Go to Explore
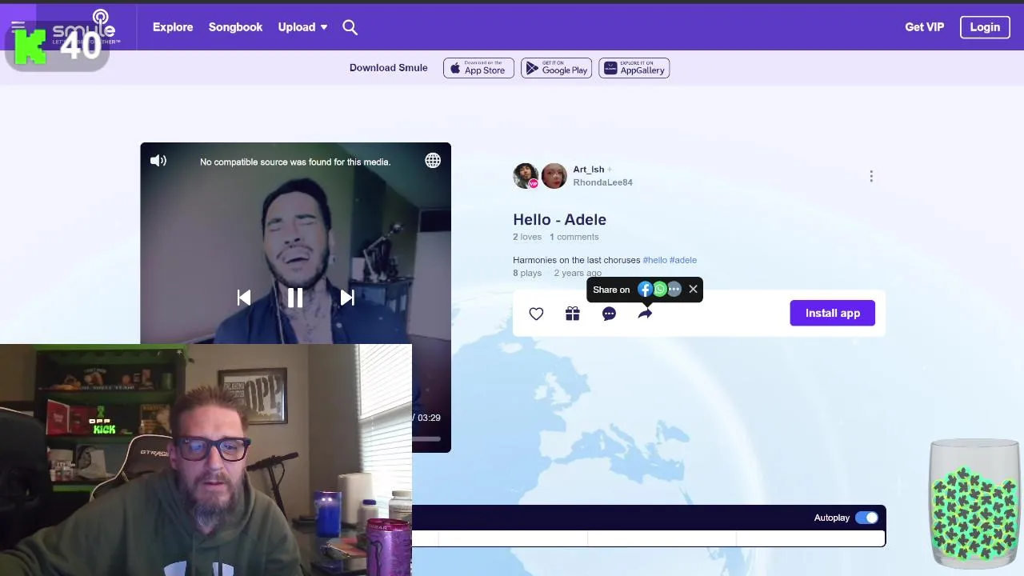Screen dimensions: 1024x576 173,27
